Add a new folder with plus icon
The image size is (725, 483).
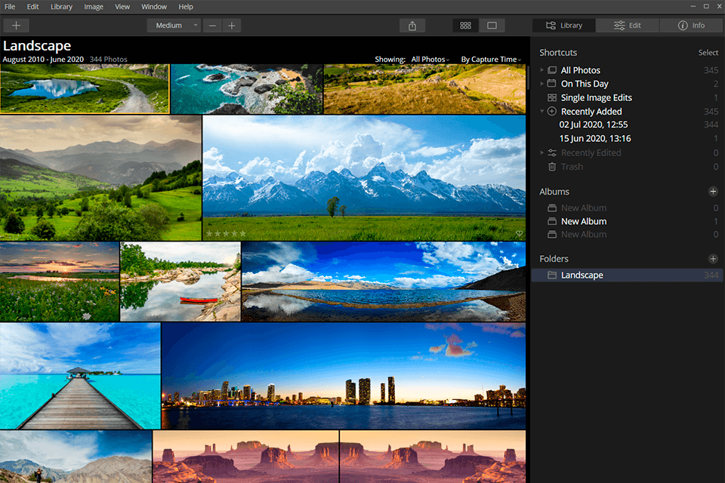click(713, 259)
